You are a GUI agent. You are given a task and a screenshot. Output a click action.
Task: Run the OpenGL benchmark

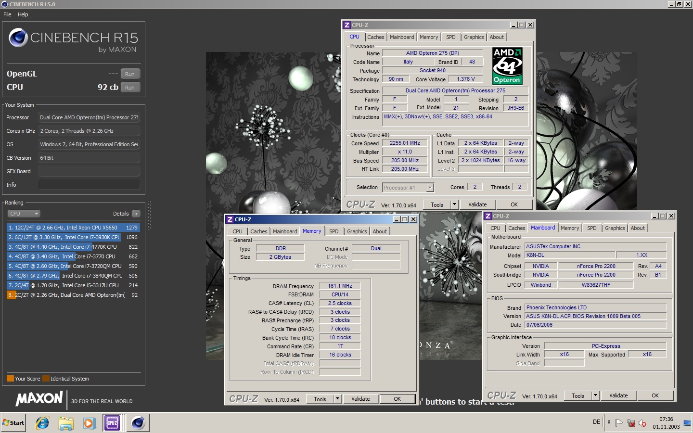pos(130,74)
